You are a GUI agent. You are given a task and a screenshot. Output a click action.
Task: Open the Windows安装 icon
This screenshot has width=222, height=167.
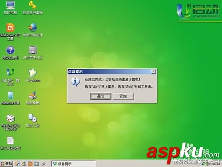coord(10,98)
